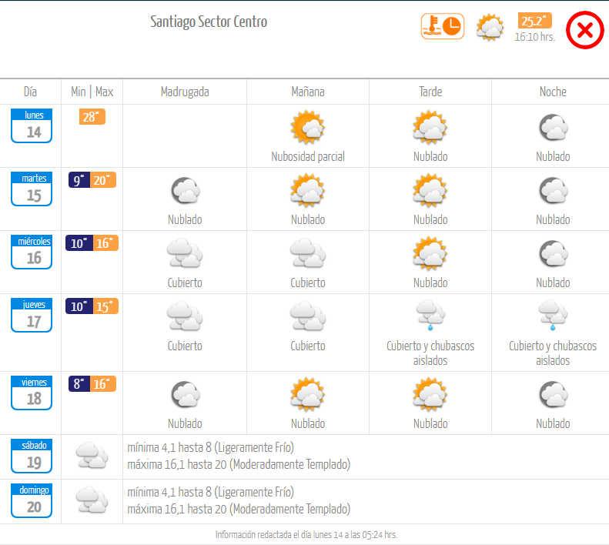Select the sábado 19 day tile

click(32, 456)
